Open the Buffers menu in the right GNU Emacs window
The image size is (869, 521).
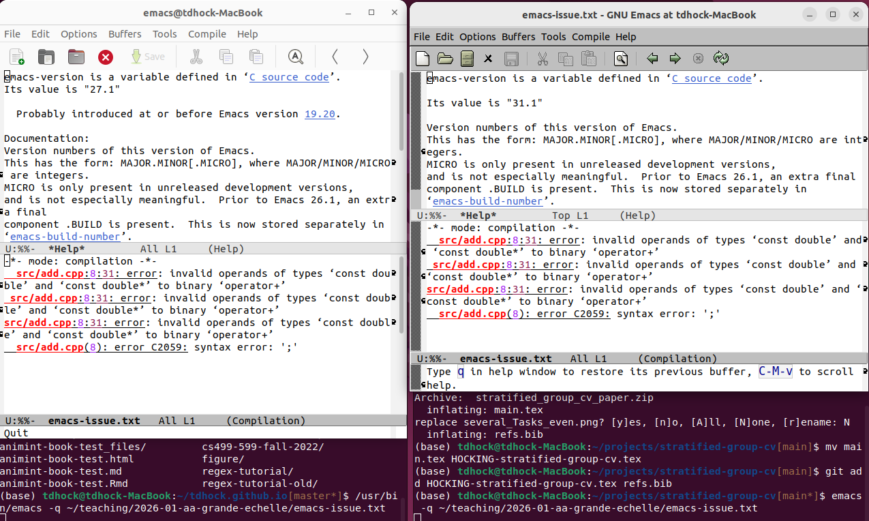pyautogui.click(x=519, y=37)
